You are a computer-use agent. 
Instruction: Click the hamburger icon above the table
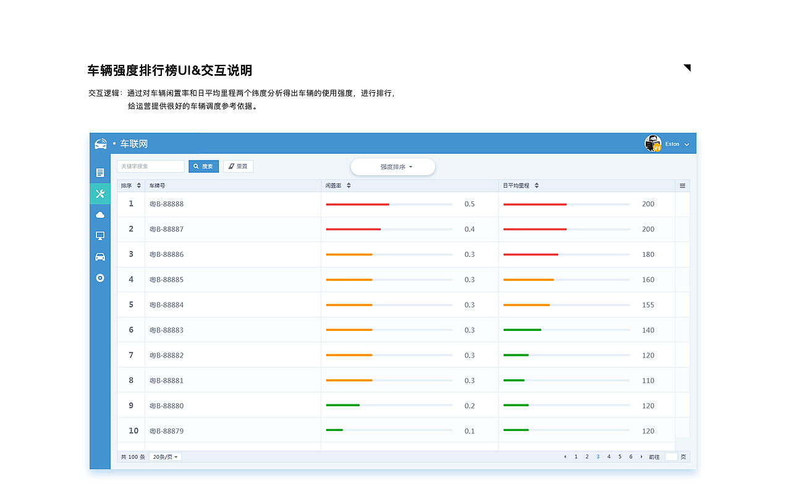coord(682,185)
